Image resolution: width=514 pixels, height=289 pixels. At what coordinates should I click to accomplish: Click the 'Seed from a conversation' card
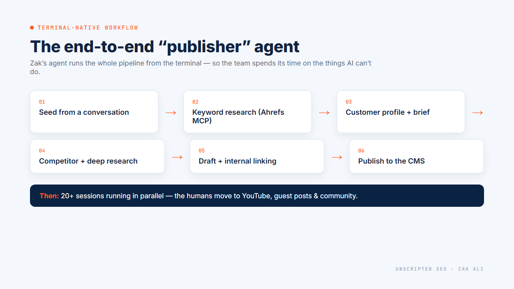[x=94, y=112]
